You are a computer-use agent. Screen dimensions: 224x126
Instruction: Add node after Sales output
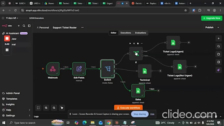click(x=158, y=90)
